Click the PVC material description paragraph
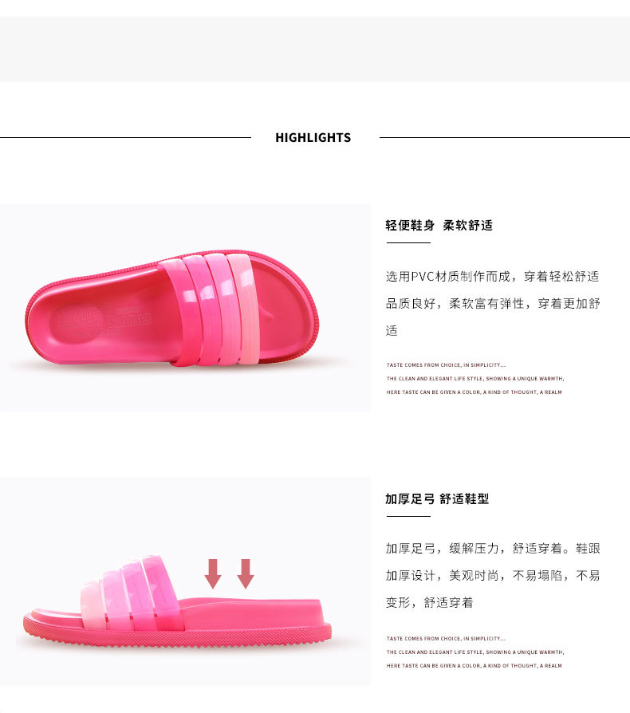630x713 pixels. tap(493, 303)
